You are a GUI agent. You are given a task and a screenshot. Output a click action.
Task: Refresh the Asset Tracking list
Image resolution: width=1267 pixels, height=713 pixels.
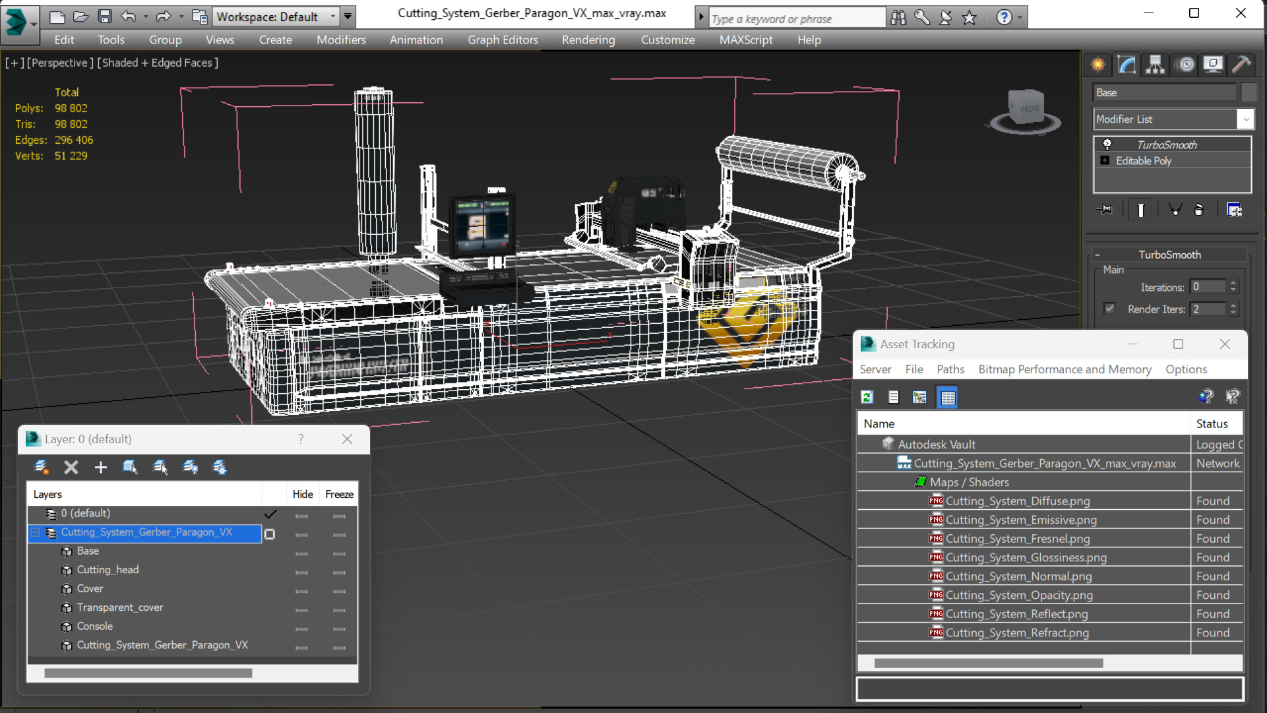867,397
